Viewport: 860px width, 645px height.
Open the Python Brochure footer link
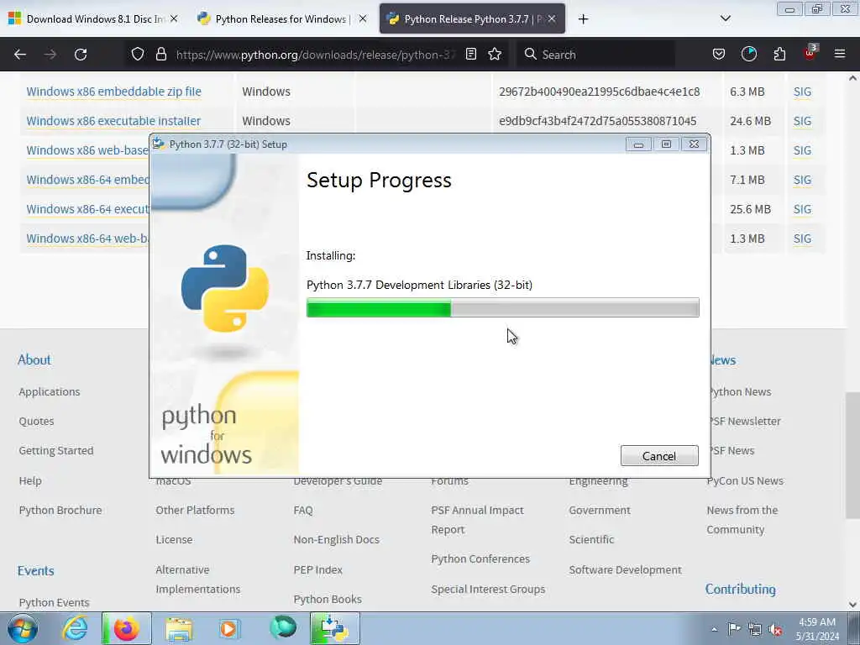point(60,510)
